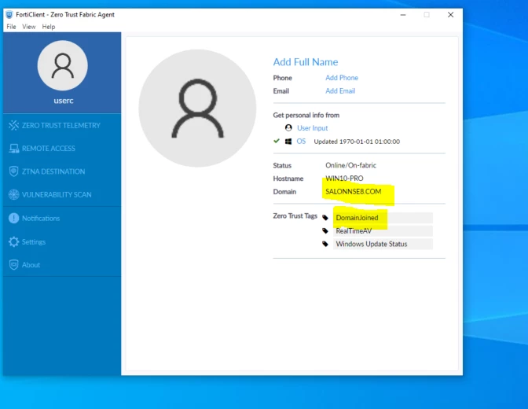528x409 pixels.
Task: Select OS as personal info source
Action: click(x=301, y=142)
